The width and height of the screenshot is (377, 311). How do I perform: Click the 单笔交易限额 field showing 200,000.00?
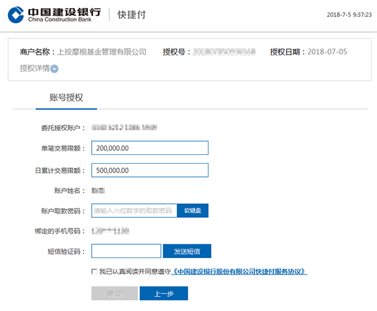[x=150, y=148]
